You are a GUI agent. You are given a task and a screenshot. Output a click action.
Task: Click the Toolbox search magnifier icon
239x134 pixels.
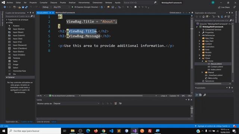[x=32, y=16]
